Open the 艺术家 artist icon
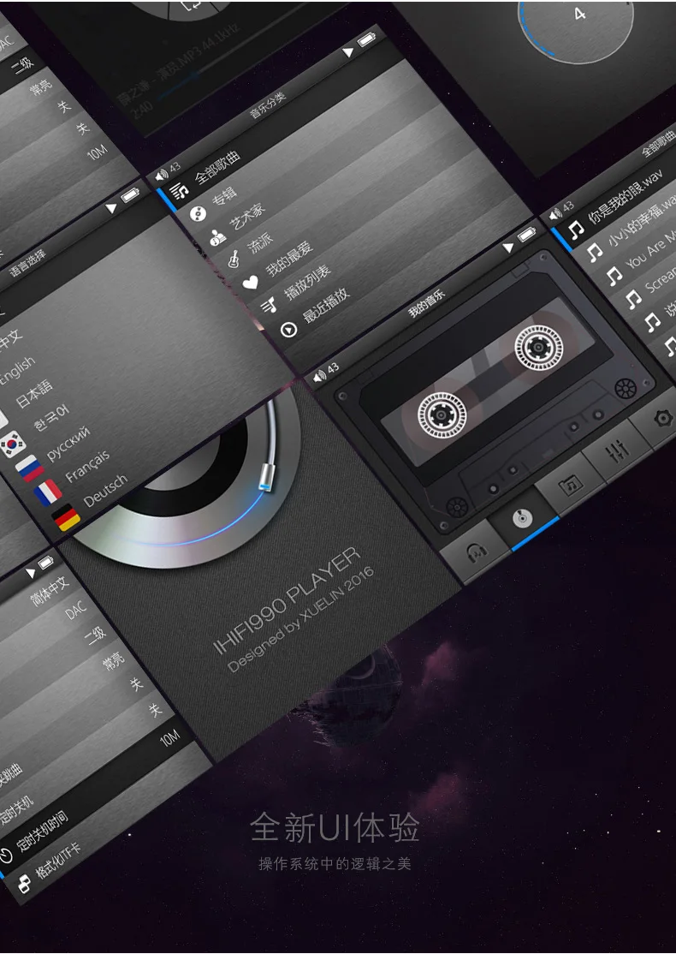676x954 pixels. pyautogui.click(x=217, y=237)
